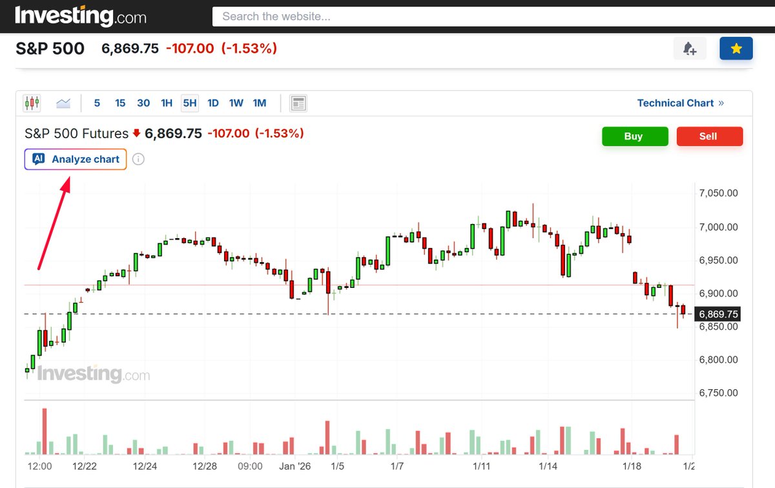Select the candlestick chart type icon

[32, 103]
